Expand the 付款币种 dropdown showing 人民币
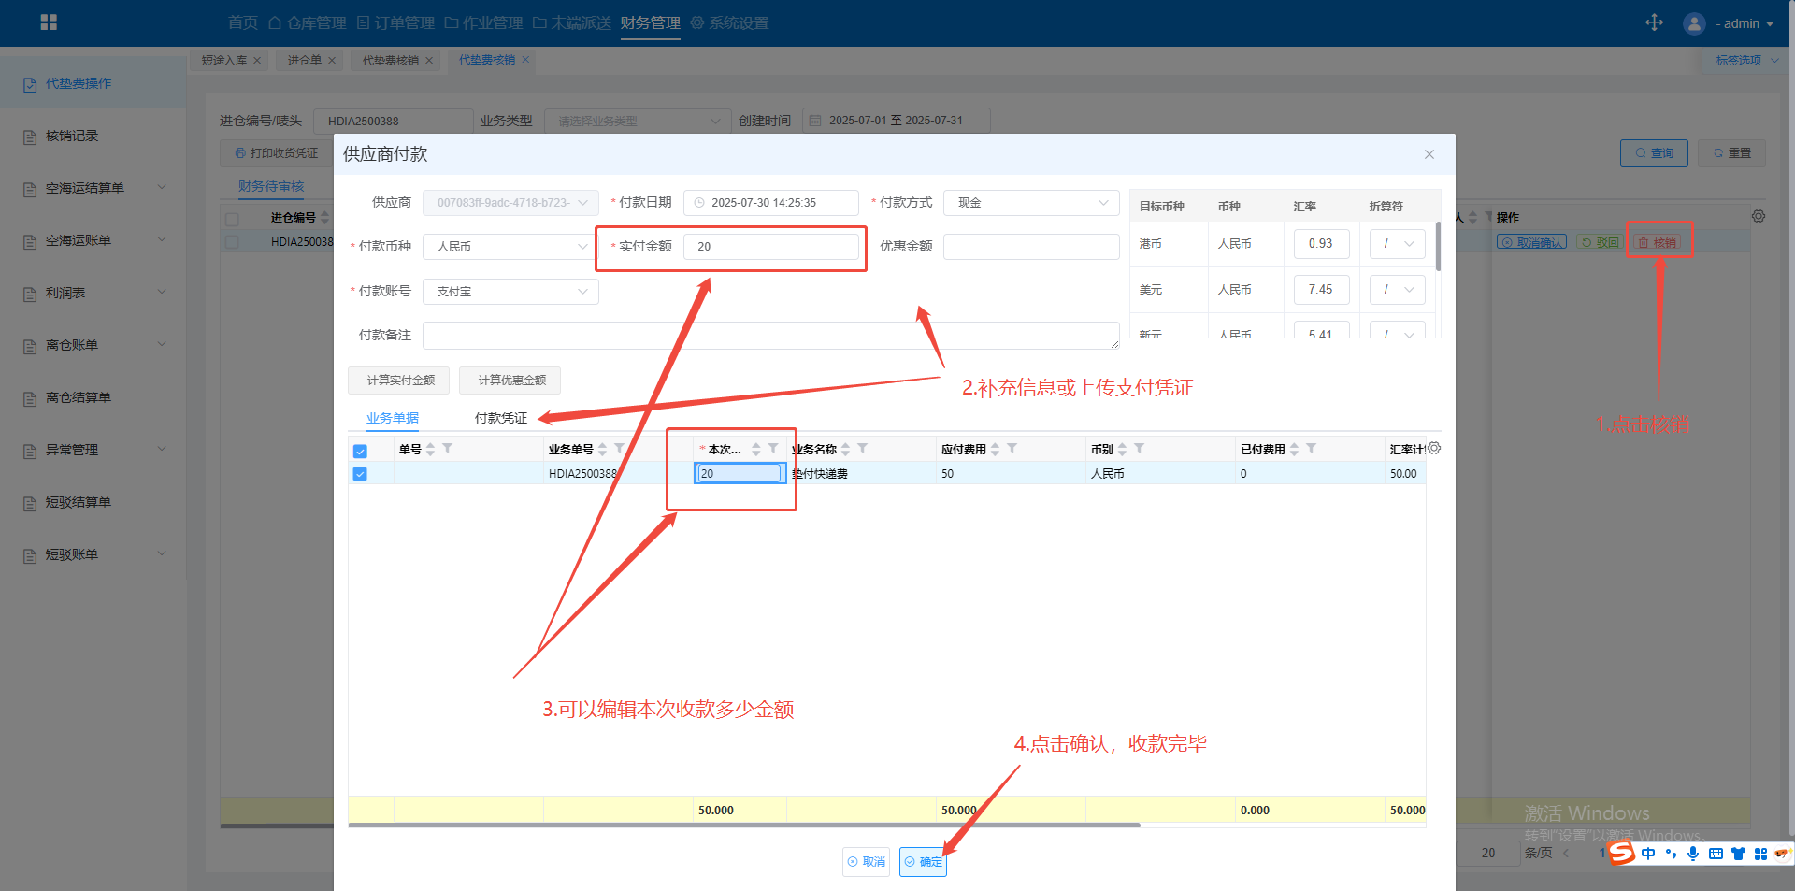 click(510, 247)
